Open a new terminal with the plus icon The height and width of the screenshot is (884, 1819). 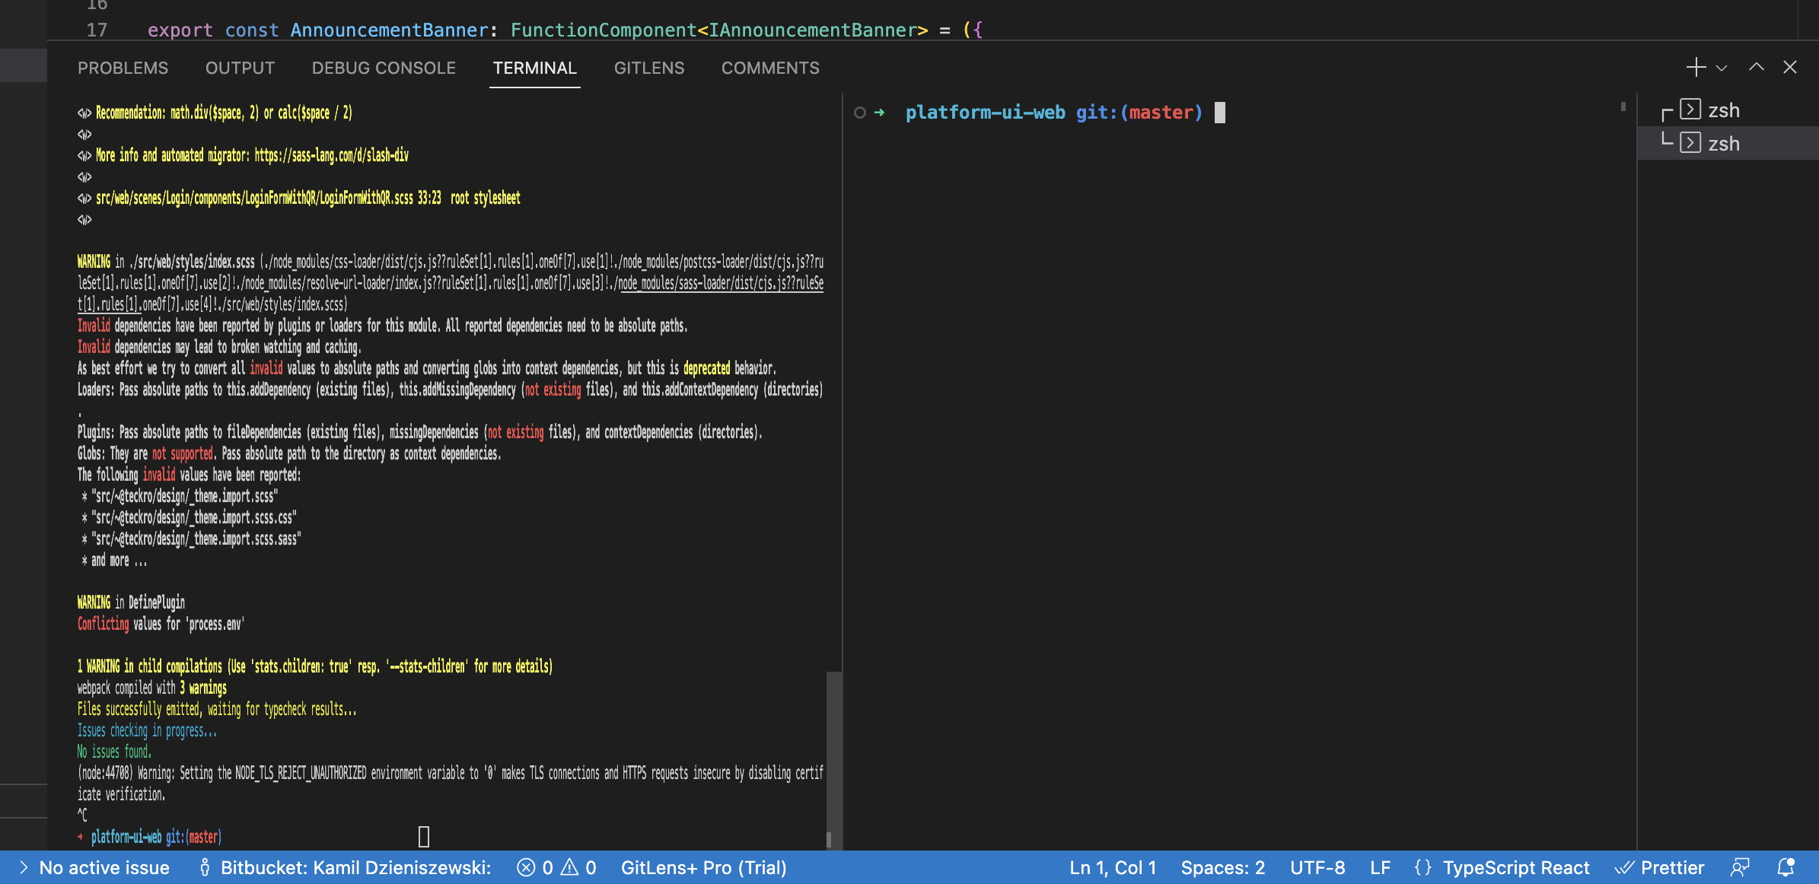pyautogui.click(x=1696, y=67)
